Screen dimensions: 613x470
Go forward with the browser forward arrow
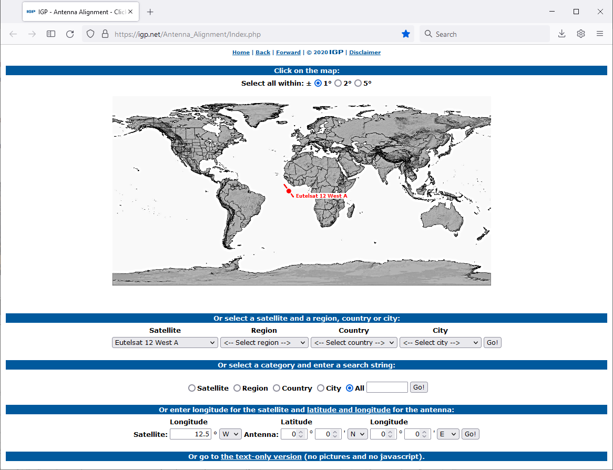[x=32, y=34]
